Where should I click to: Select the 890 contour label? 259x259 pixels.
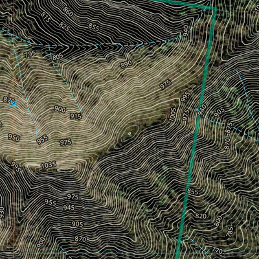point(126,64)
